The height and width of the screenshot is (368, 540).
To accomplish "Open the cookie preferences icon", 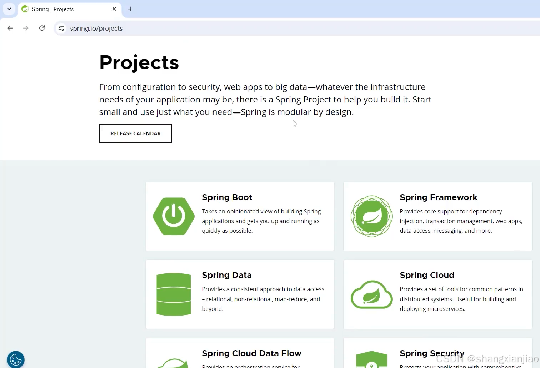I will coord(16,359).
